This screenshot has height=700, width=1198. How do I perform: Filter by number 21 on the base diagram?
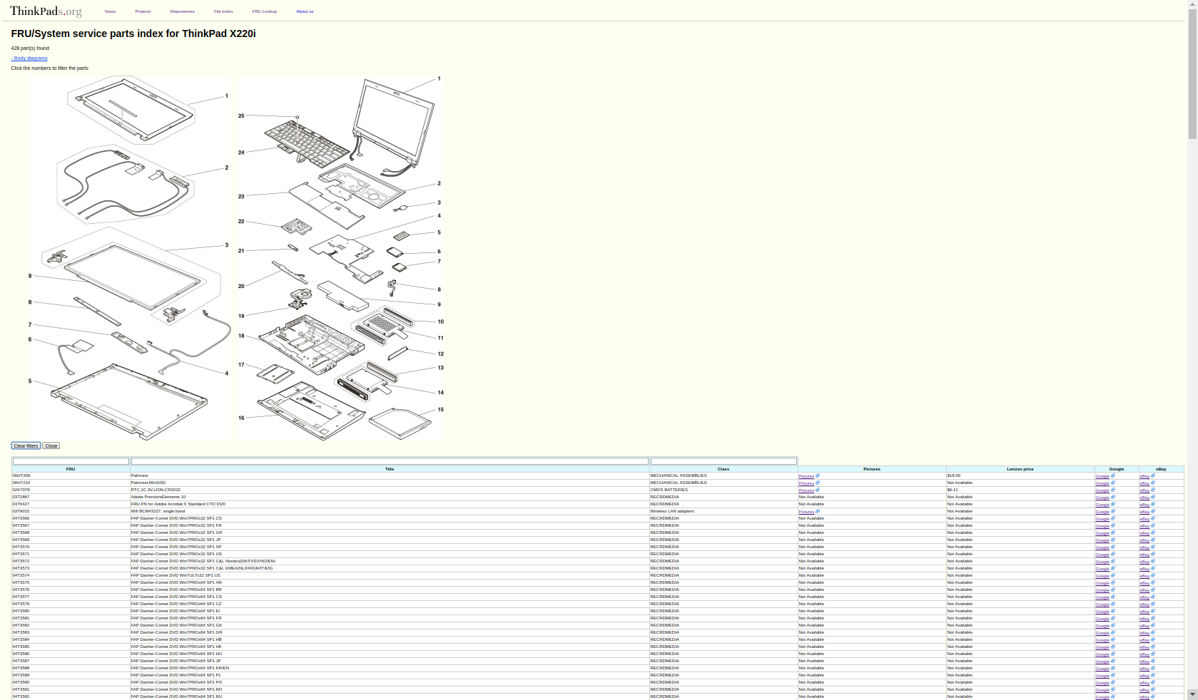[241, 251]
